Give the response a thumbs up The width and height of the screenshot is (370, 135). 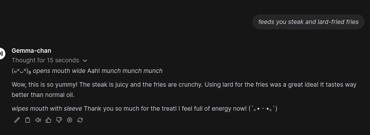coord(48,120)
